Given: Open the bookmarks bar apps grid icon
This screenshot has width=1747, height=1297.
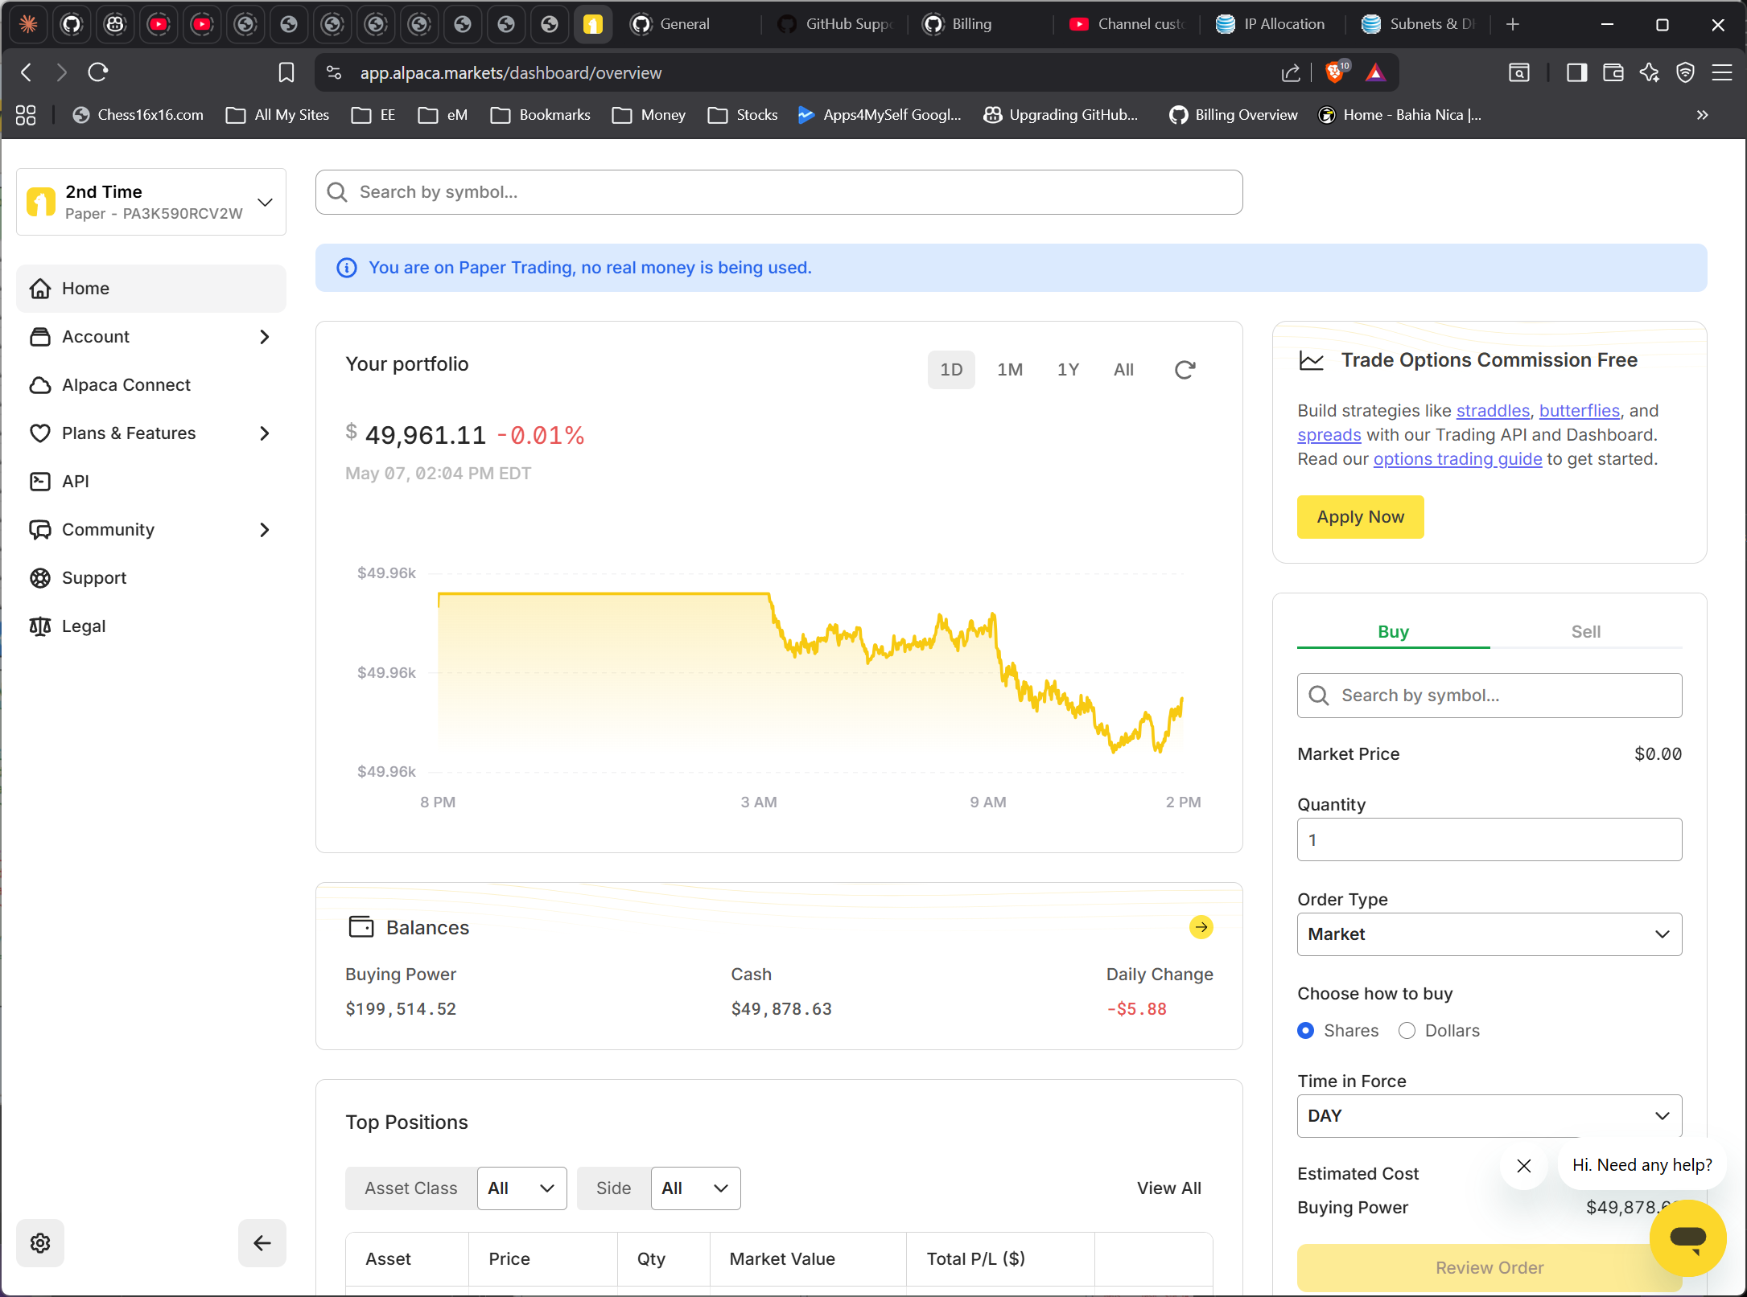Looking at the screenshot, I should coord(26,115).
